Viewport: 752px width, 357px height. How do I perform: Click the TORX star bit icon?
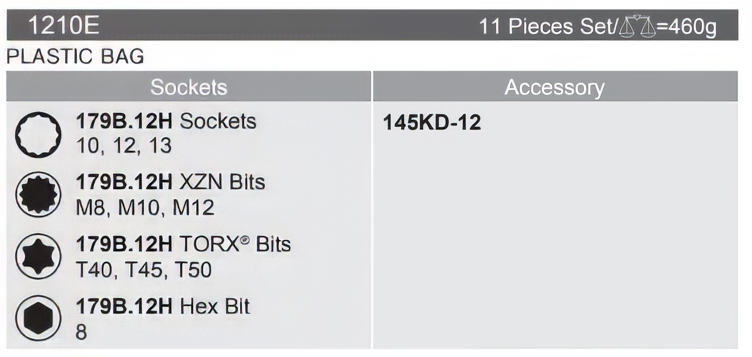pyautogui.click(x=38, y=256)
